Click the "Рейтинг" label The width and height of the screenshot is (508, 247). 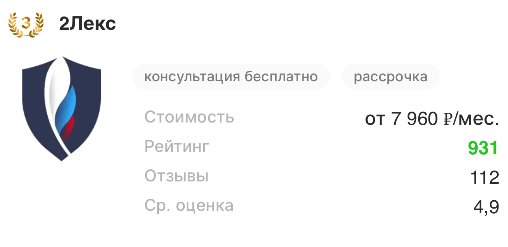(x=177, y=146)
